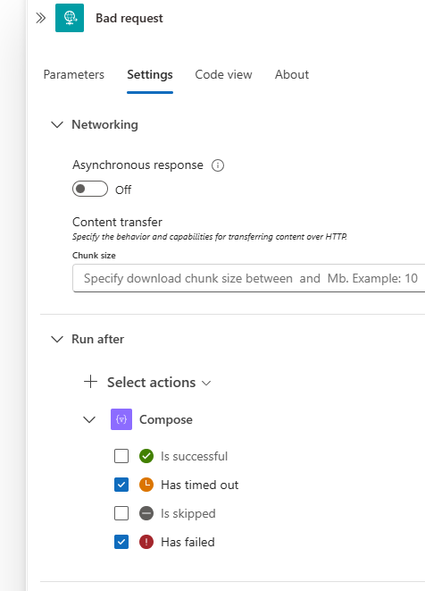Check the Is successful checkbox
This screenshot has height=591, width=425.
pos(121,456)
